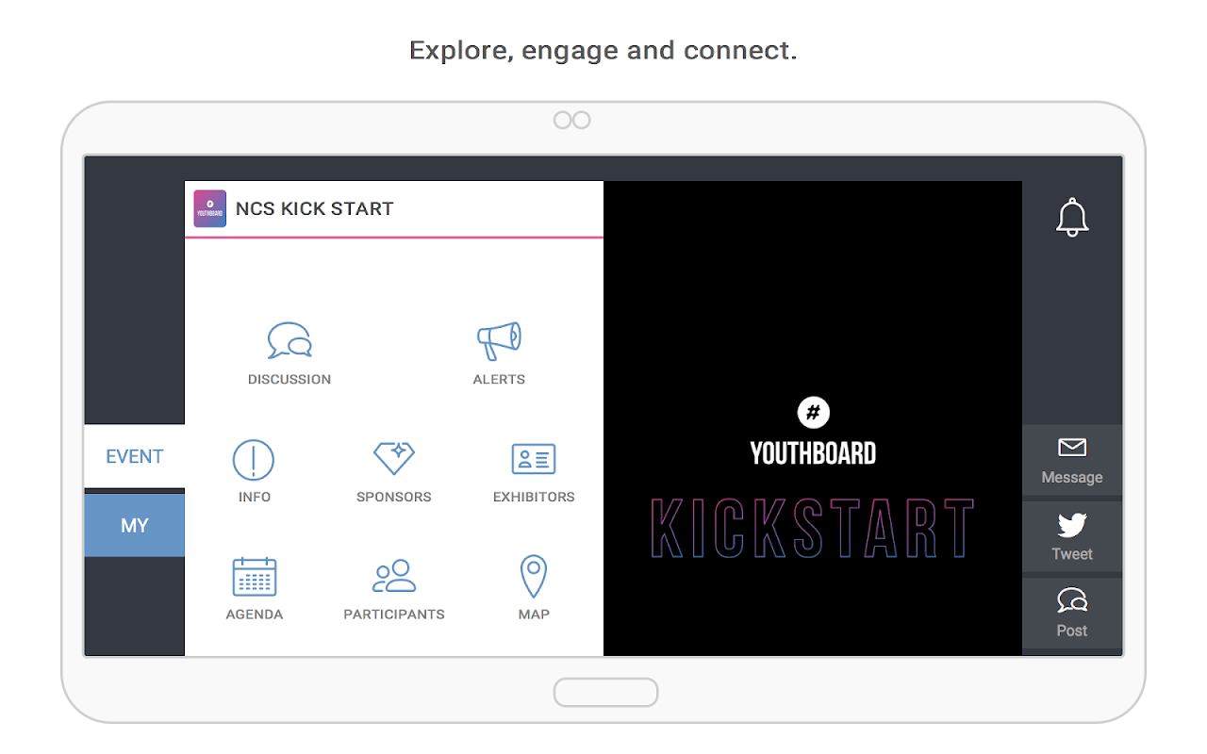Image resolution: width=1207 pixels, height=754 pixels.
Task: Click the DISCUSSION label text
Action: click(x=289, y=379)
